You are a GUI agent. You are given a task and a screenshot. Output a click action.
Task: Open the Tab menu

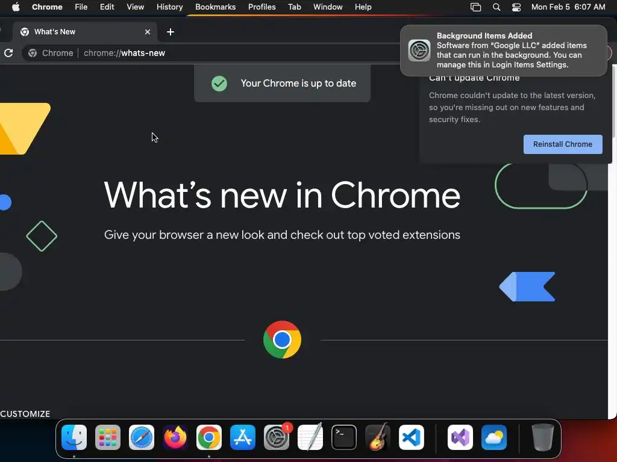(x=294, y=7)
